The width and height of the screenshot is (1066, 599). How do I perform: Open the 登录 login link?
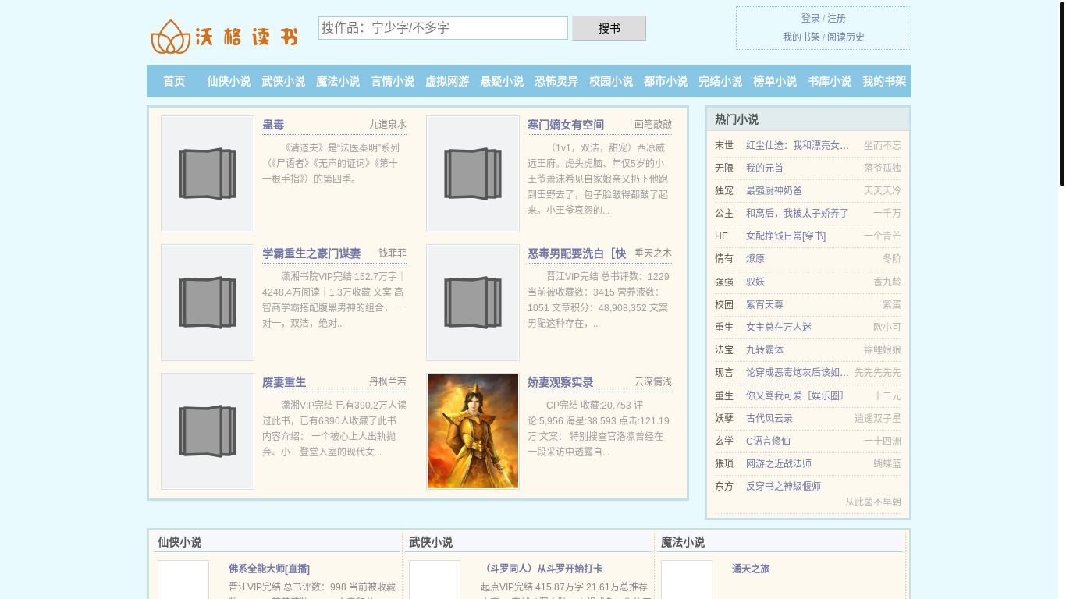811,18
